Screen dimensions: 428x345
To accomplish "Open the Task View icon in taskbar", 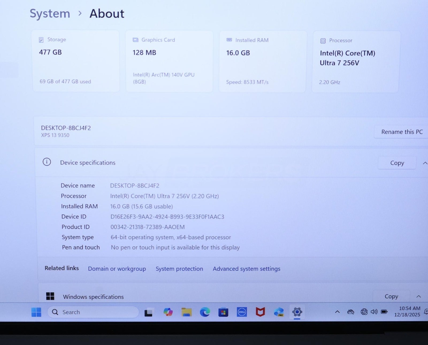I will [148, 312].
